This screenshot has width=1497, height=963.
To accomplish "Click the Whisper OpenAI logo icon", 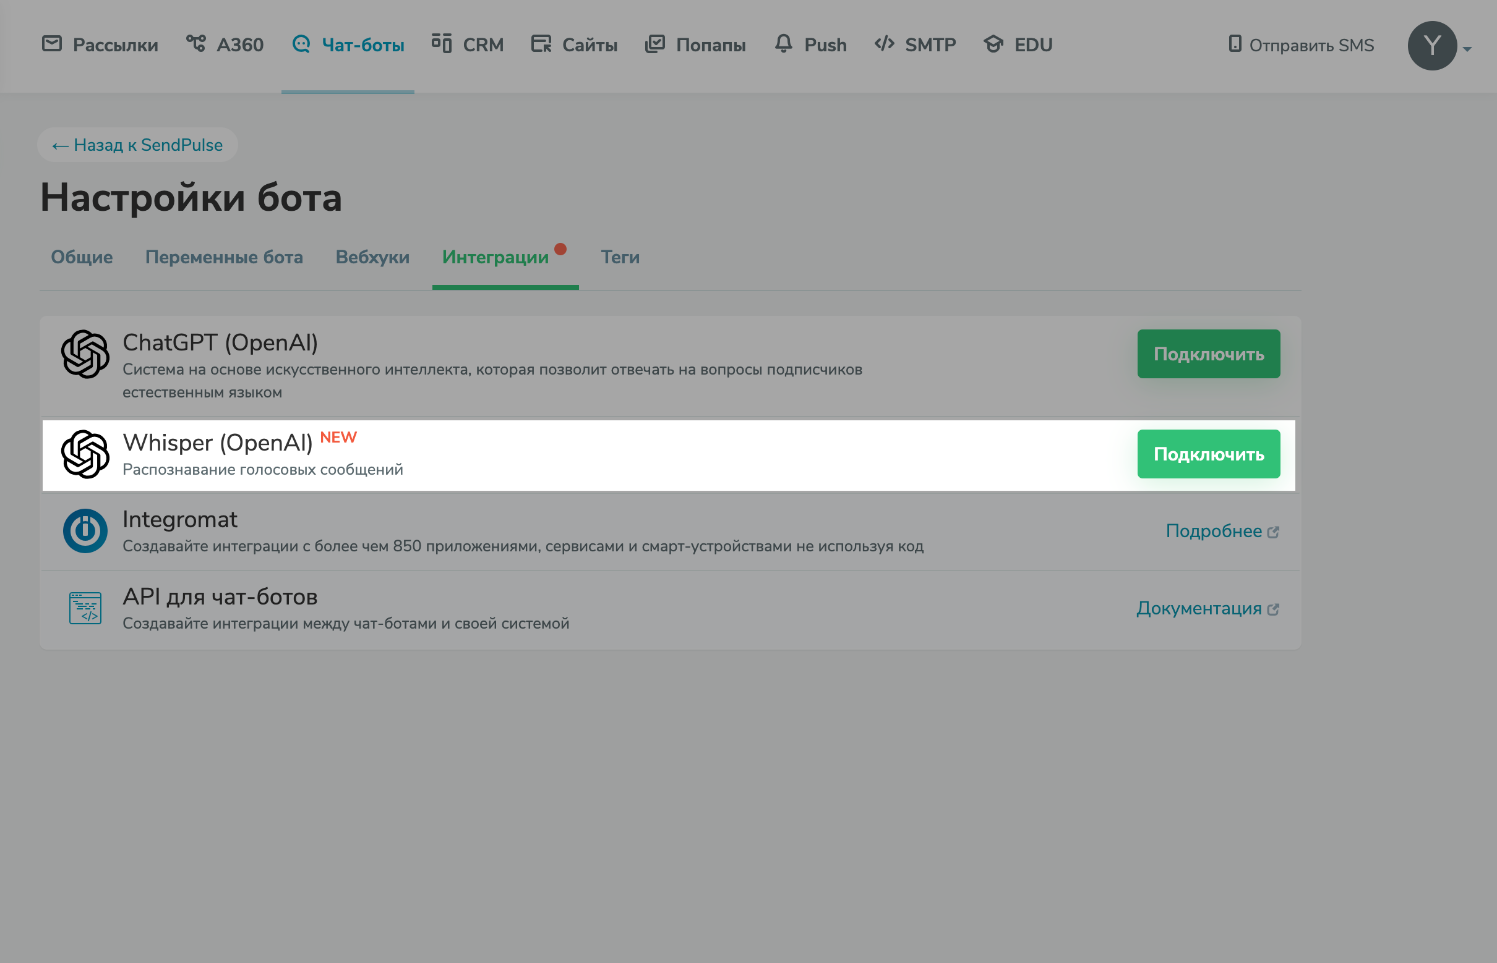I will pyautogui.click(x=85, y=454).
